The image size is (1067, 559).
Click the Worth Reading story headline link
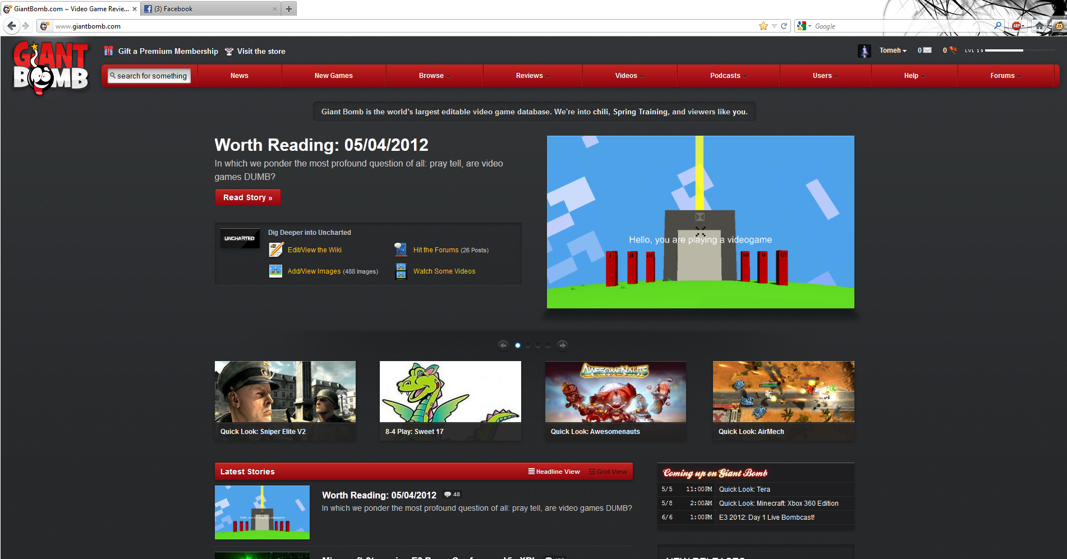tap(379, 495)
